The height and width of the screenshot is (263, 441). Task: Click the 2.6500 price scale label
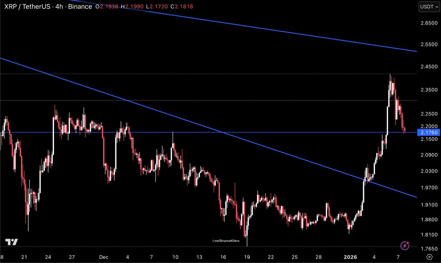tap(429, 23)
